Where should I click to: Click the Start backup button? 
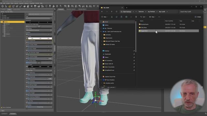[126, 12]
